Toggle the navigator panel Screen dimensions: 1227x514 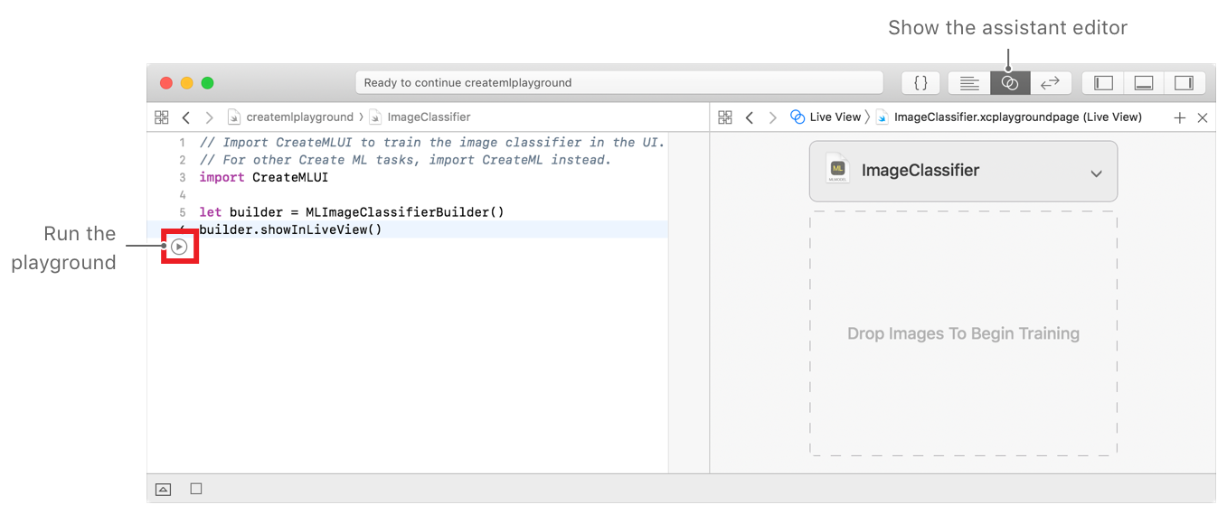[1103, 83]
